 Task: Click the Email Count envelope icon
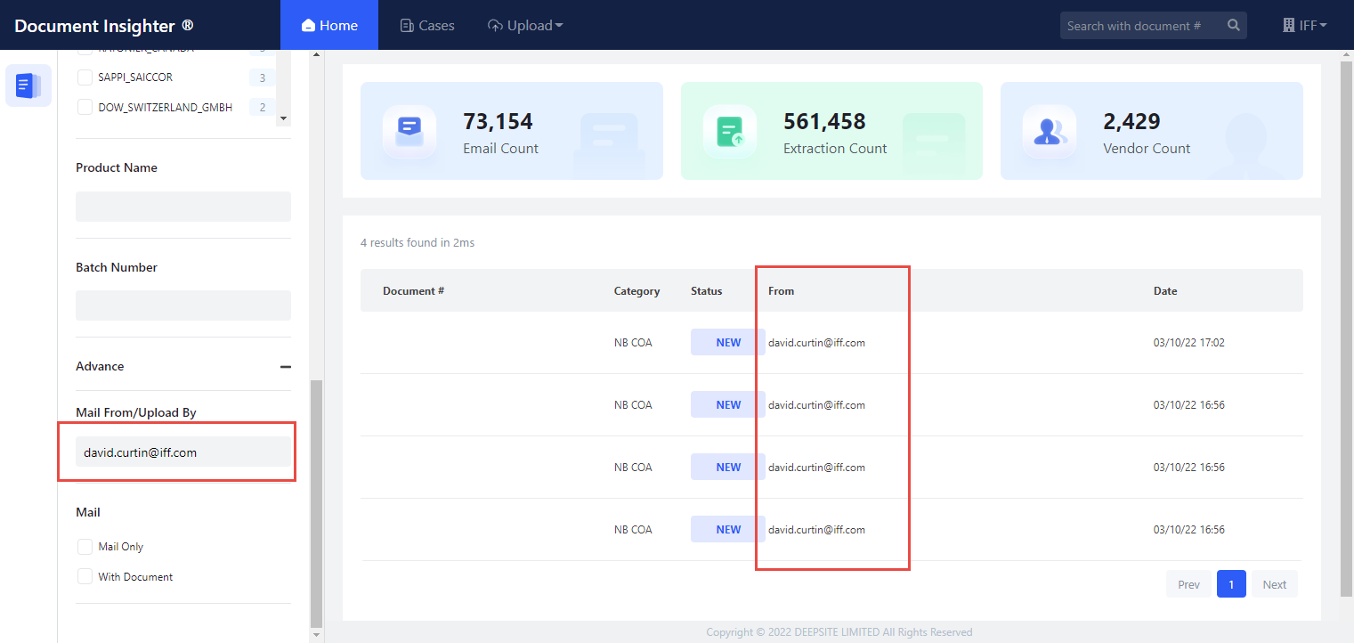click(409, 131)
